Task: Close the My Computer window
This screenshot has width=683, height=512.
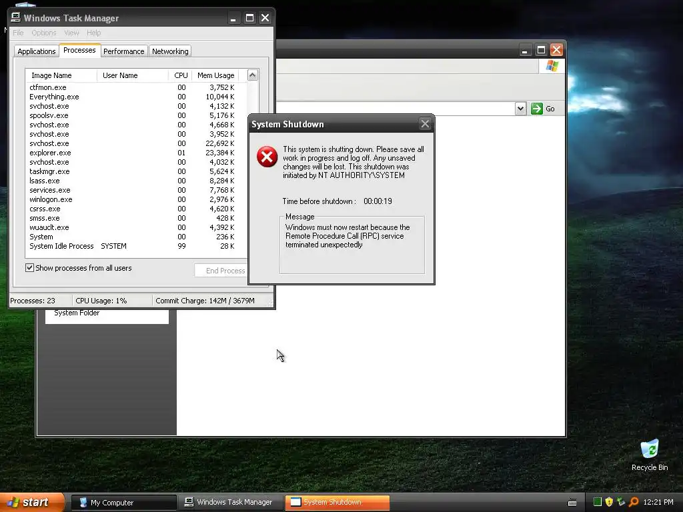Action: tap(556, 49)
